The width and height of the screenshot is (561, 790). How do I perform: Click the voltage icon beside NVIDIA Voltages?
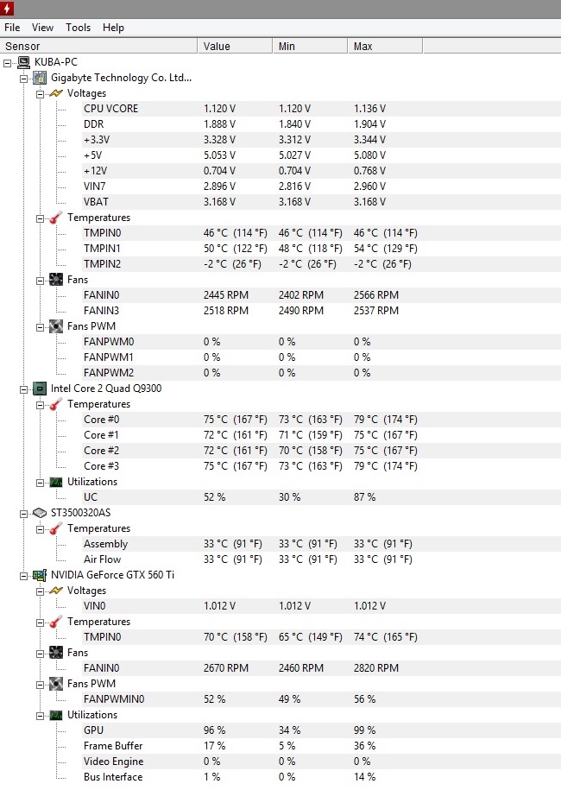(x=56, y=591)
